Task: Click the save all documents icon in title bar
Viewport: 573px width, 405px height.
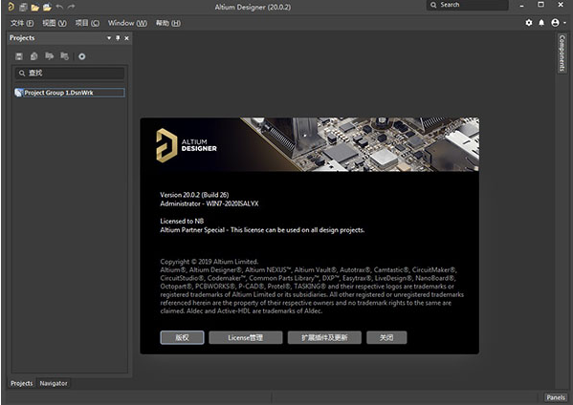Action: pos(23,7)
